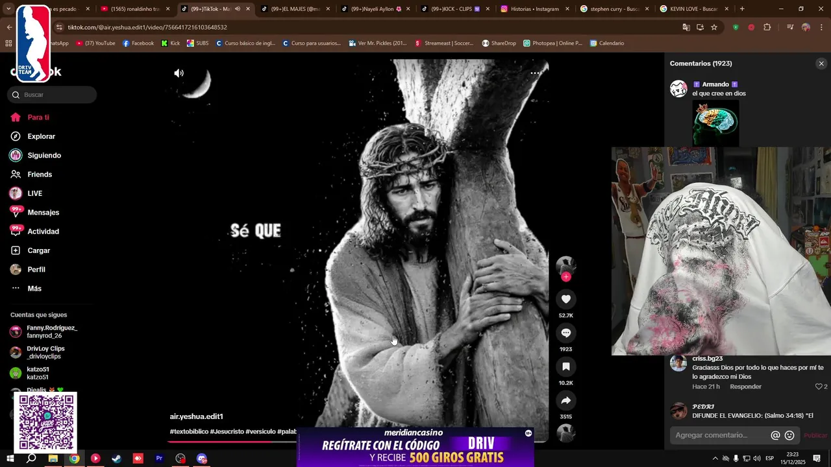Click the Agregar comentario input field
Screen dimensions: 831x467
point(721,435)
